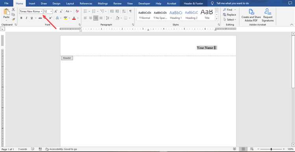
Task: Click the Paste clipboard icon
Action: click(6, 12)
